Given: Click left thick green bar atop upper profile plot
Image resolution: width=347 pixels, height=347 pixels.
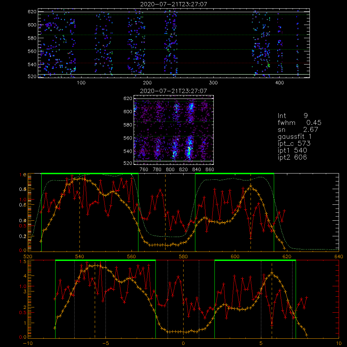Looking at the screenshot, I should [90, 173].
